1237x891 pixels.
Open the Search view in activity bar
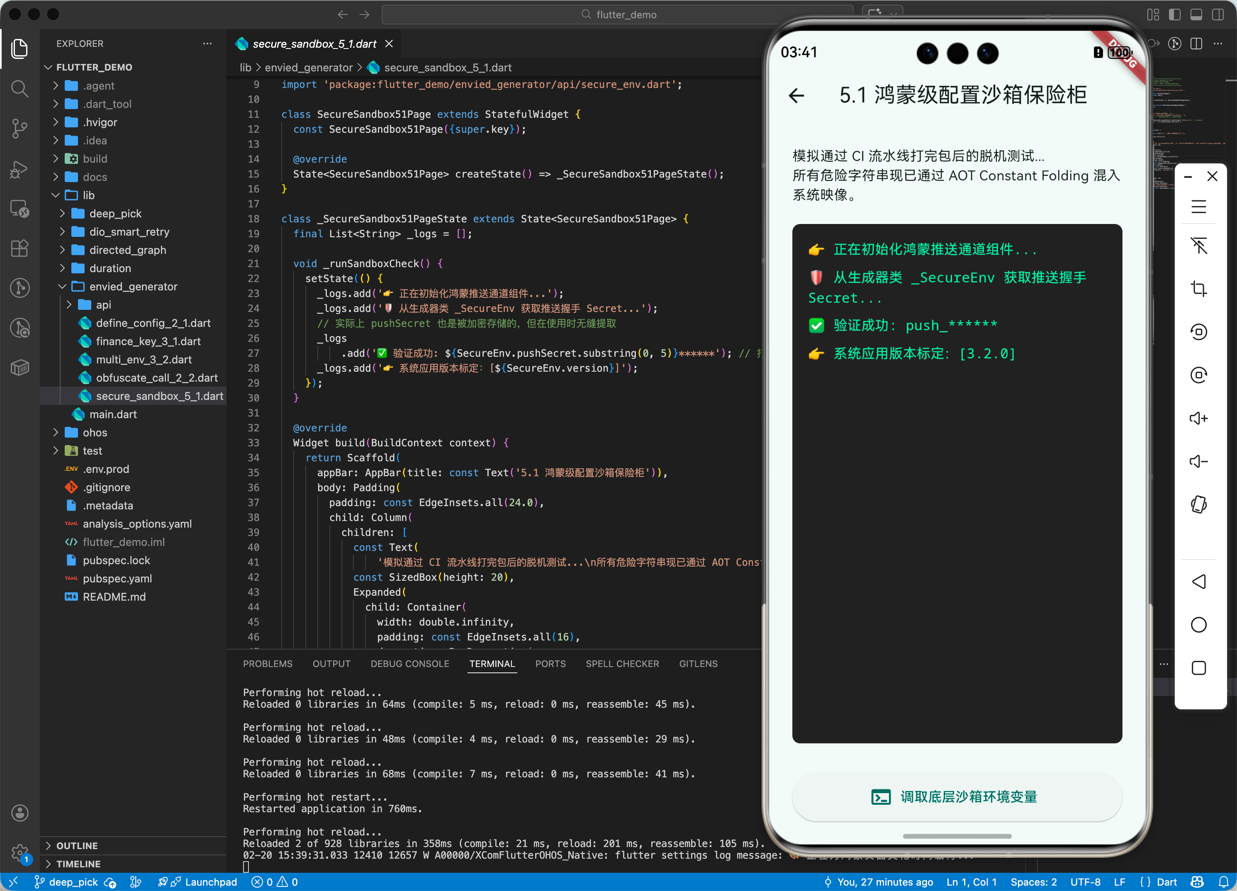click(19, 88)
